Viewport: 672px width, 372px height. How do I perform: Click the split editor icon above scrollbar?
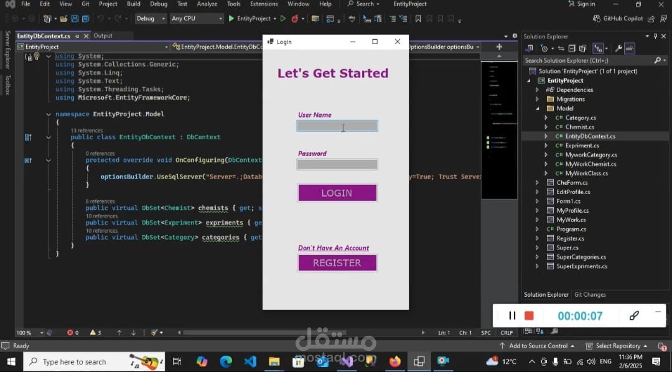(x=499, y=46)
